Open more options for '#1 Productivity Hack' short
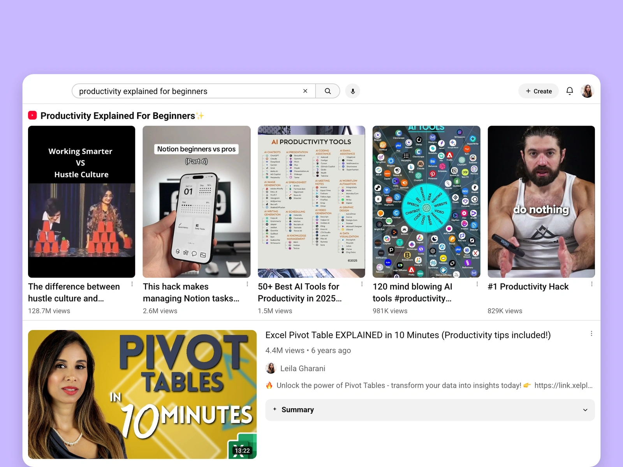 pos(591,284)
